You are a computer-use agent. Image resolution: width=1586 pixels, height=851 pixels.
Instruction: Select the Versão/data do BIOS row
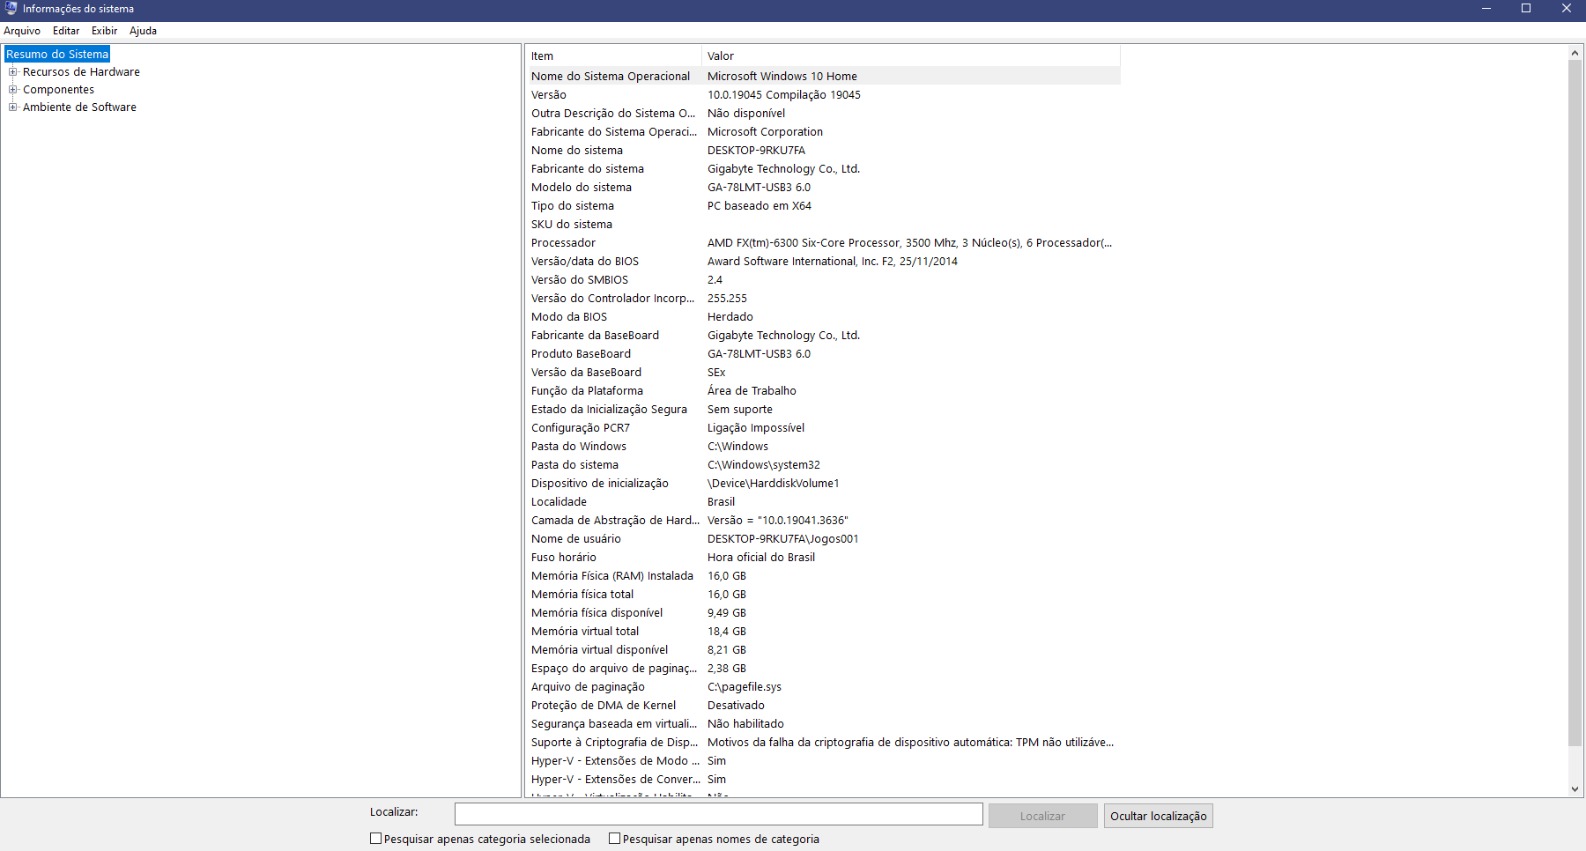[823, 262]
